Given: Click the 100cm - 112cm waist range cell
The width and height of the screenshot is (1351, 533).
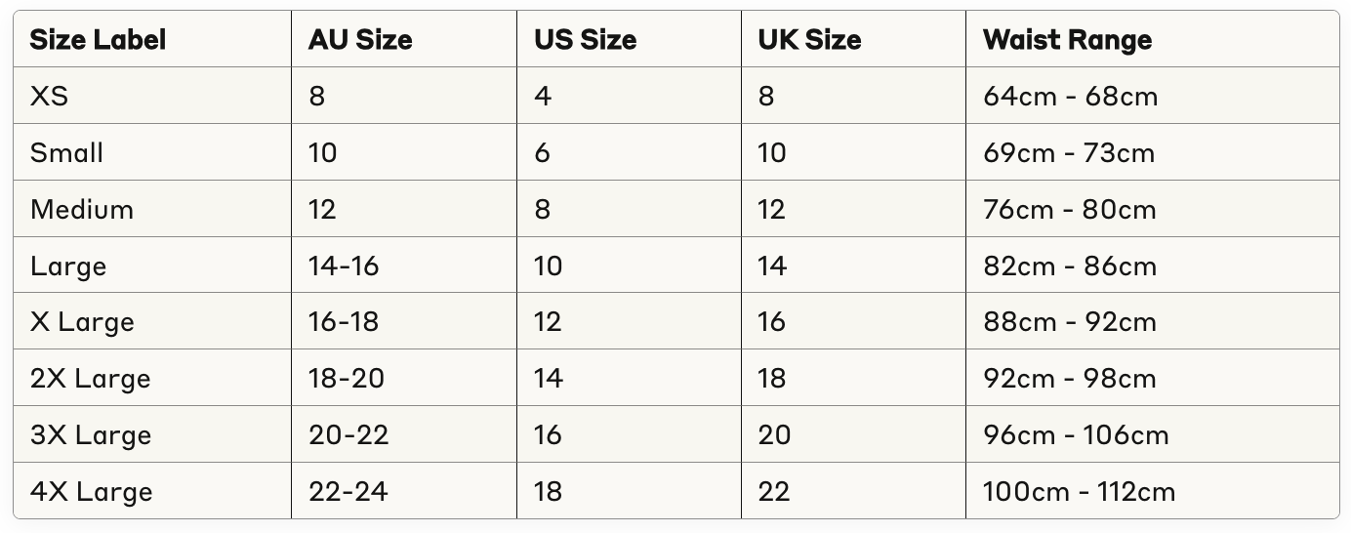Looking at the screenshot, I should click(x=1079, y=491).
